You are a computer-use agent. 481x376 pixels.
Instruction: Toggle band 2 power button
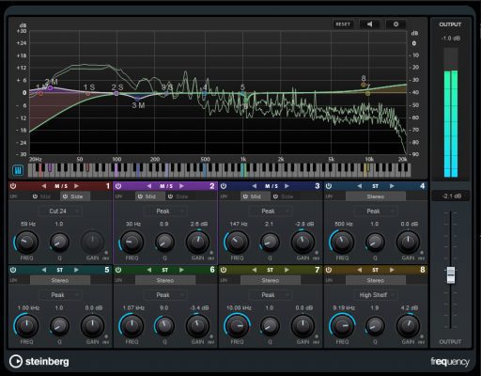(x=118, y=186)
